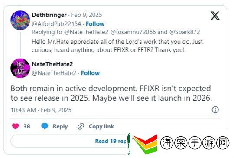Open NateTheHate2's profile avatar

[20, 68]
